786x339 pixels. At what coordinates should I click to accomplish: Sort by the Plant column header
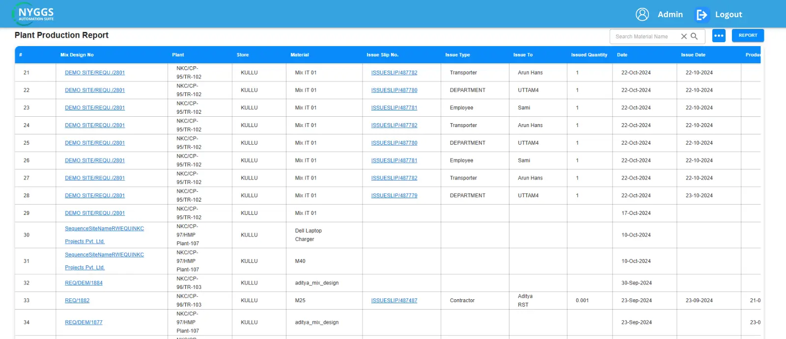pos(178,55)
